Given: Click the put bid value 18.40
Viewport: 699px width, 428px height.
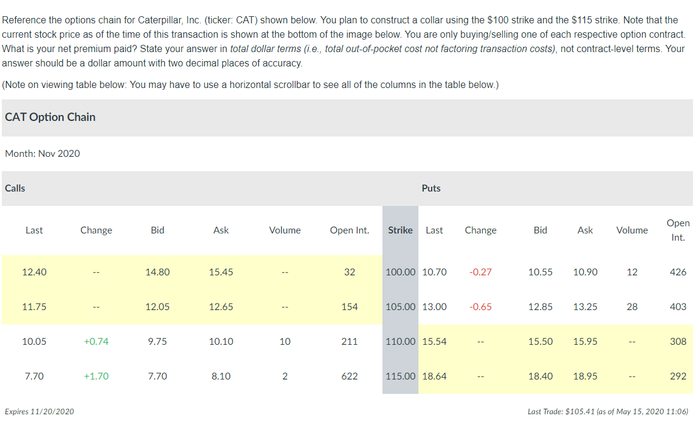Looking at the screenshot, I should tap(540, 376).
